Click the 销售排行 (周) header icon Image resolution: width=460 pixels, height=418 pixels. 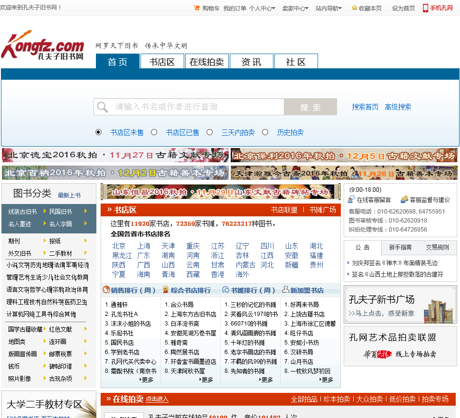tap(106, 290)
